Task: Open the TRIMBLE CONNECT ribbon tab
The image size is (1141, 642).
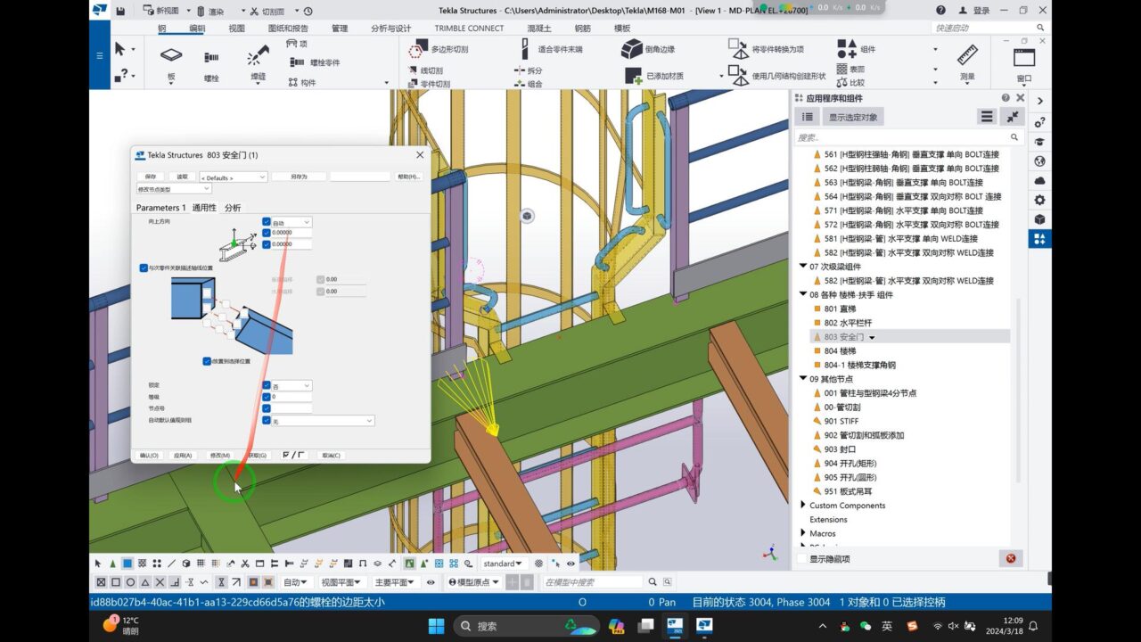Action: 469,29
